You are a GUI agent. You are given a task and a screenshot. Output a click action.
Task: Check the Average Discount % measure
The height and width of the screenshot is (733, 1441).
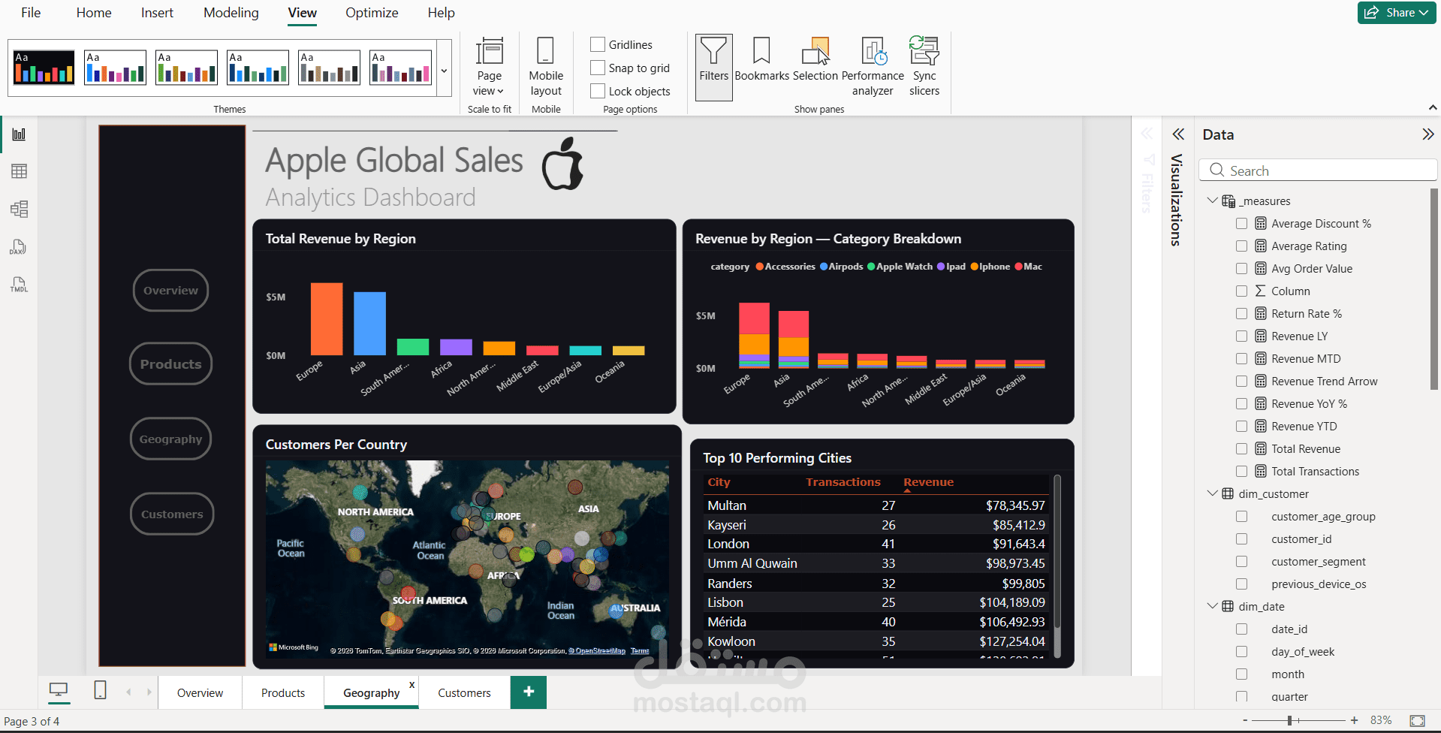(x=1241, y=223)
